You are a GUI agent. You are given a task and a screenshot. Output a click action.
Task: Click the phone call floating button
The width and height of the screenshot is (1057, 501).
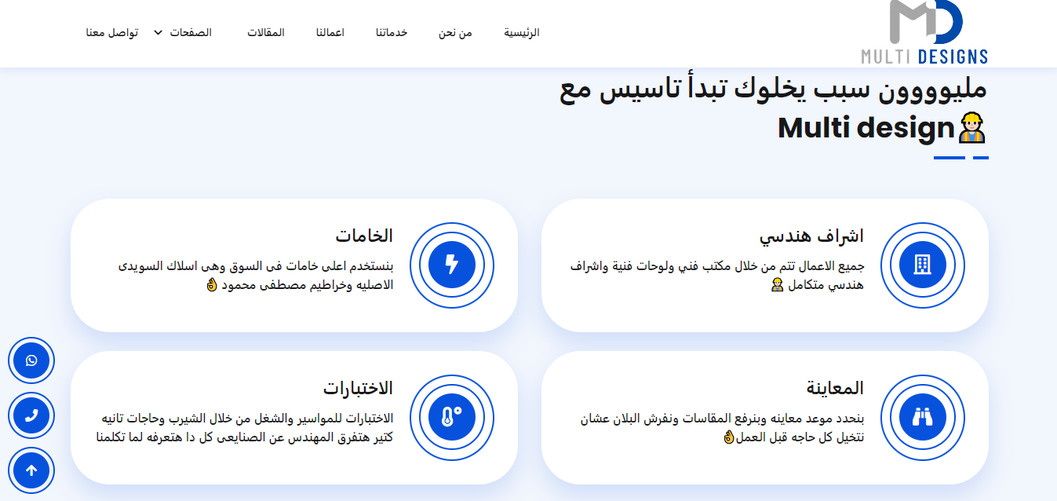31,415
